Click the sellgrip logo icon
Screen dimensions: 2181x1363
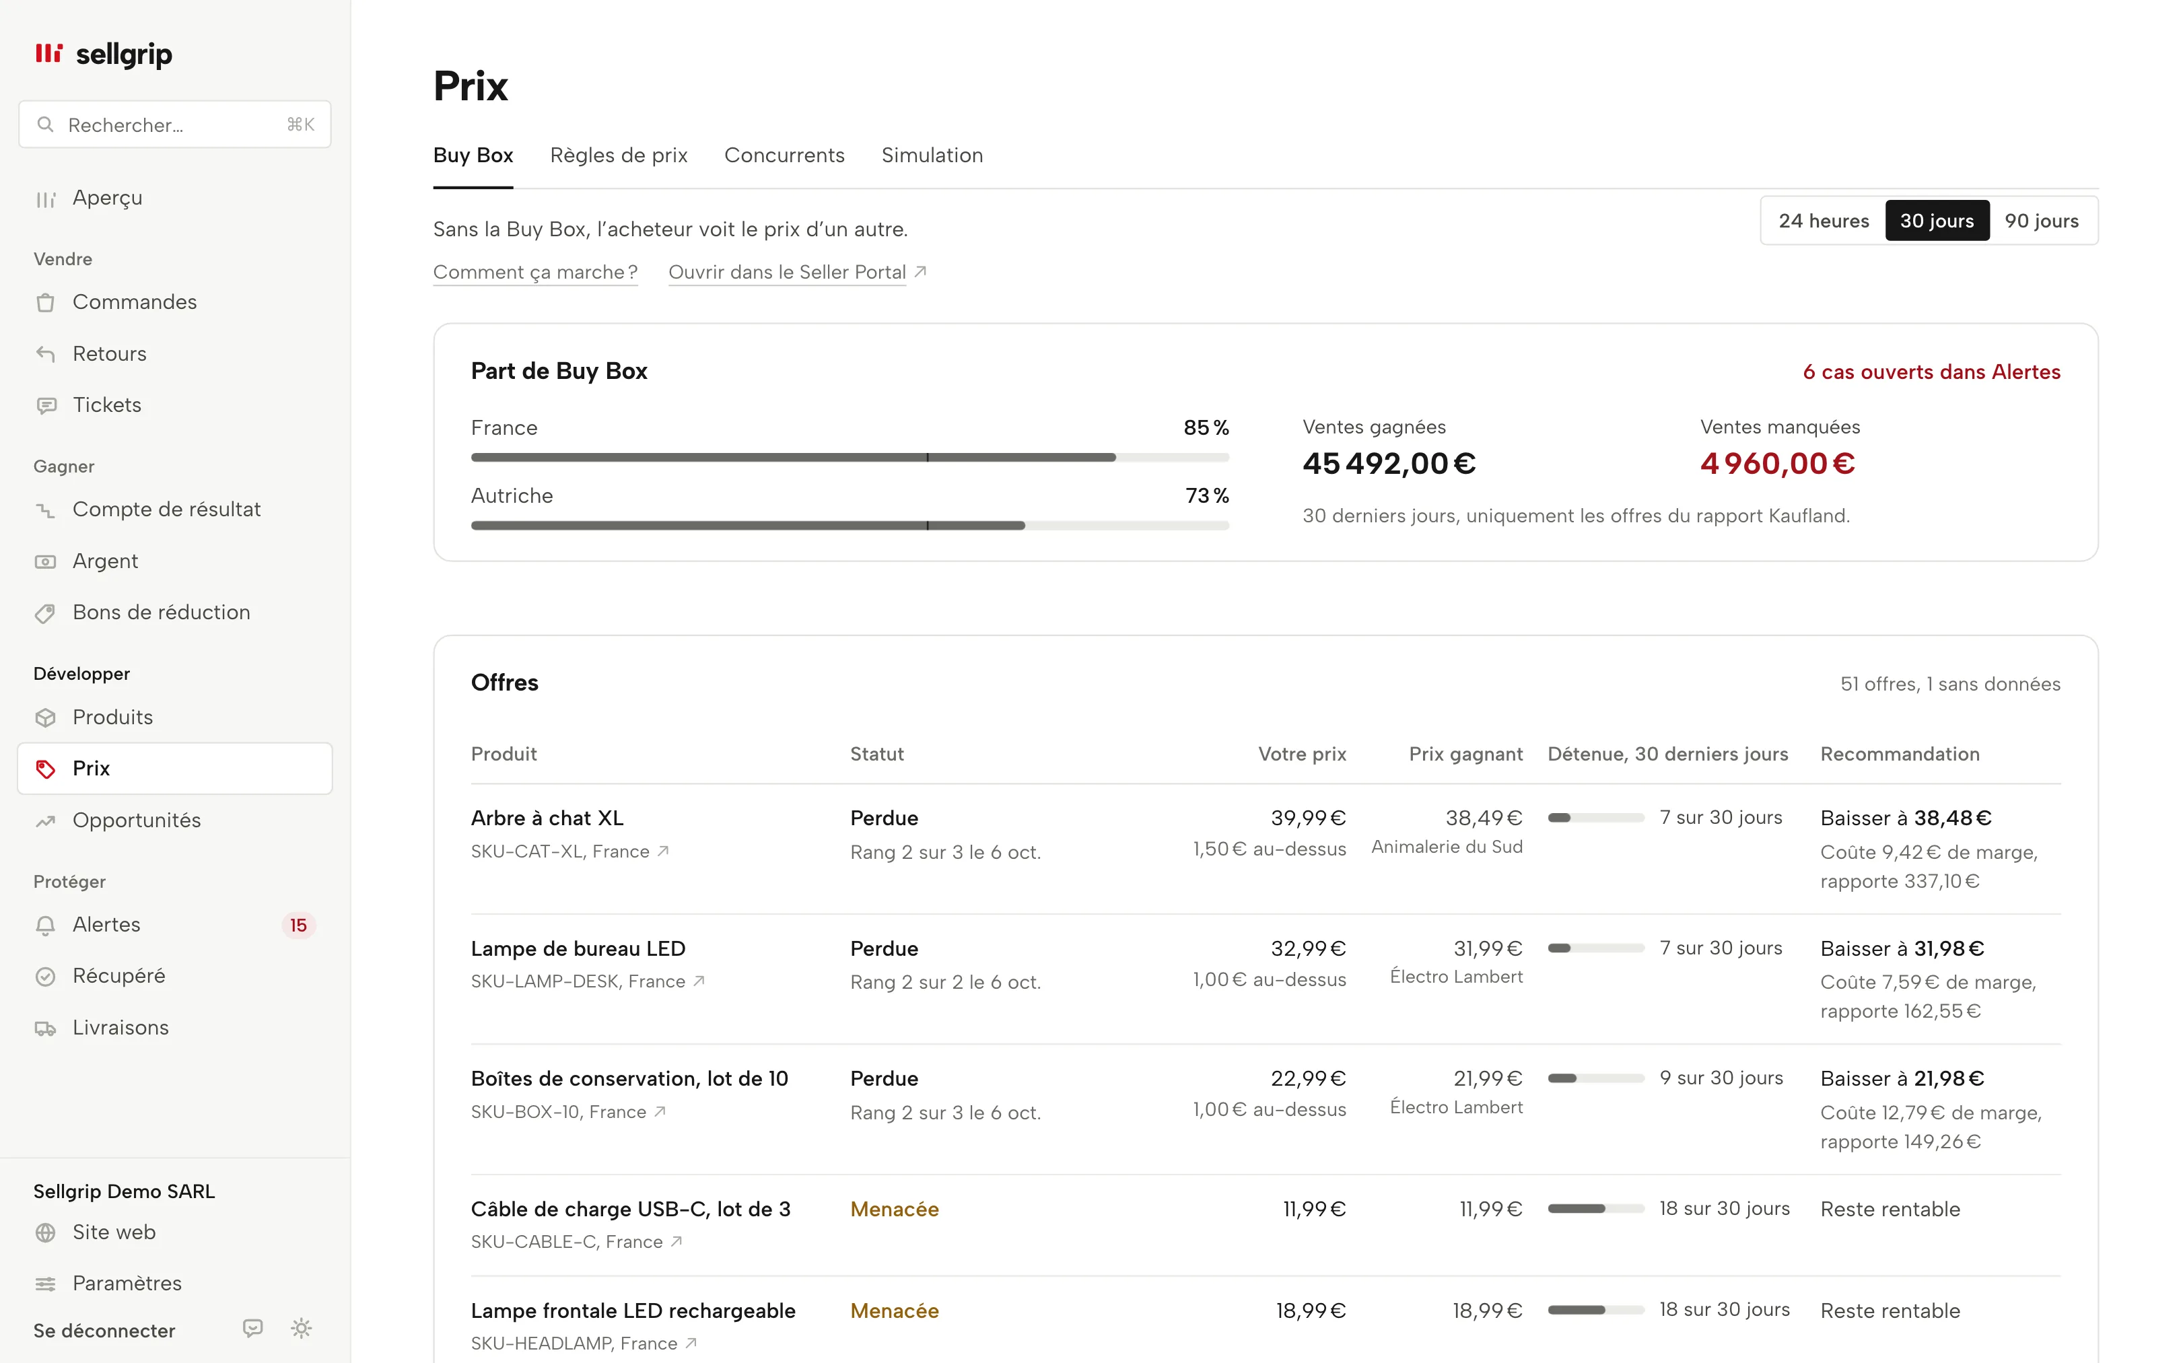click(48, 54)
